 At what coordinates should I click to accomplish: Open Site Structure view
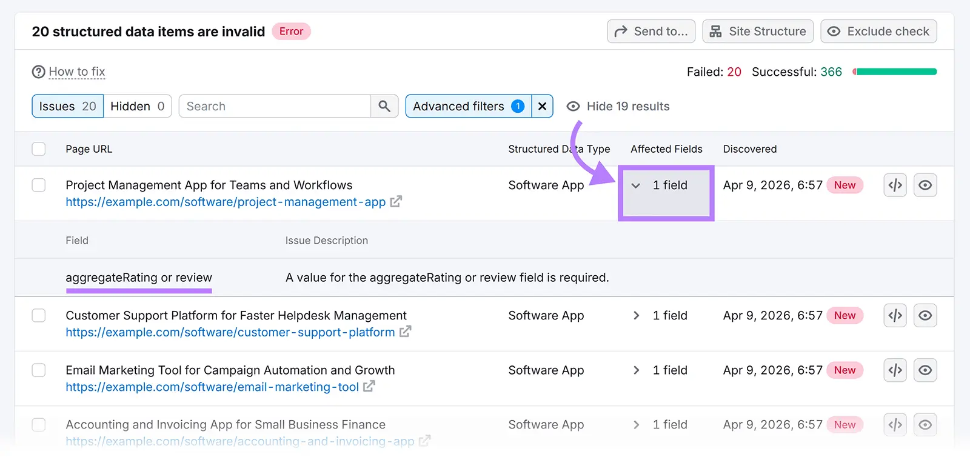pyautogui.click(x=758, y=32)
